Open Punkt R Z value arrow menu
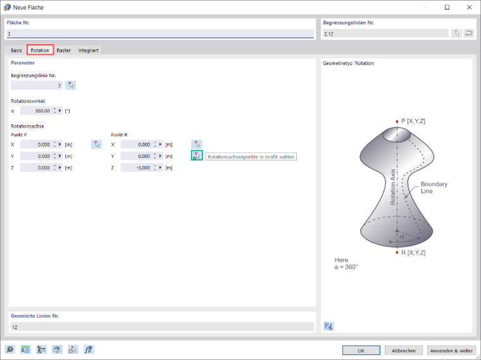Image resolution: width=481 pixels, height=360 pixels. [160, 167]
